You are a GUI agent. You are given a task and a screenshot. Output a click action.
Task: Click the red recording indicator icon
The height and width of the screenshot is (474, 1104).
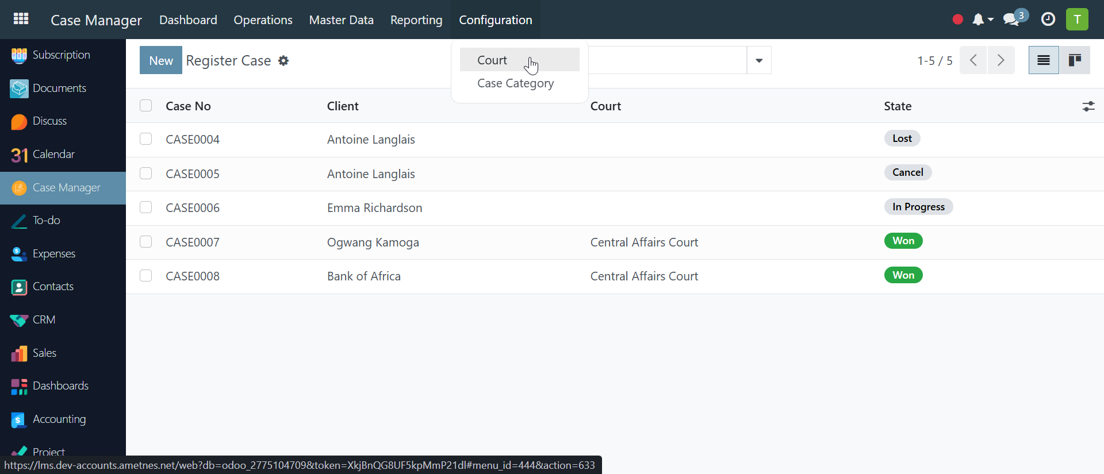coord(957,20)
